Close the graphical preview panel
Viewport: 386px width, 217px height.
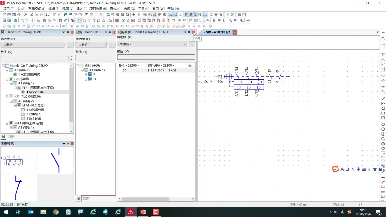pyautogui.click(x=72, y=144)
